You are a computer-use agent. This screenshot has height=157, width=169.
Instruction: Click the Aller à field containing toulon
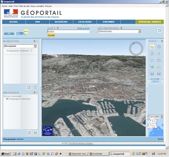tap(68, 31)
